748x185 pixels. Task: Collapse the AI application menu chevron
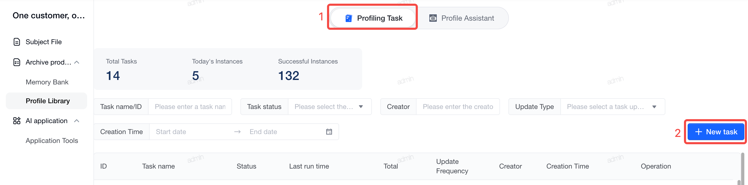77,121
